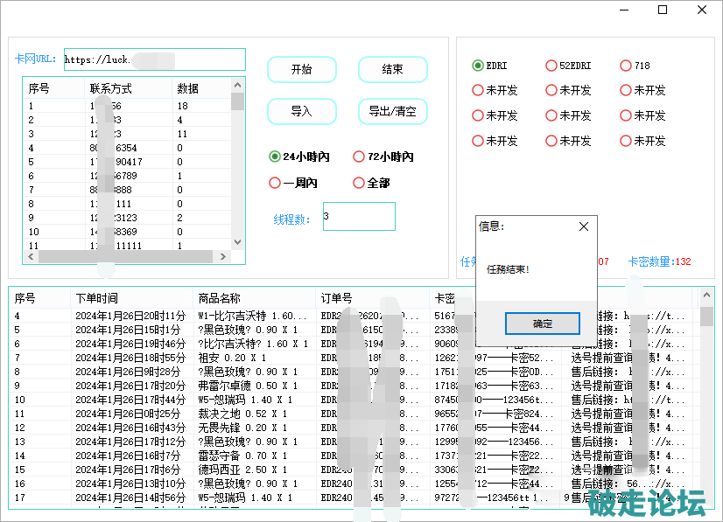Close the 信息 dialog with X
723x522 pixels.
point(584,226)
